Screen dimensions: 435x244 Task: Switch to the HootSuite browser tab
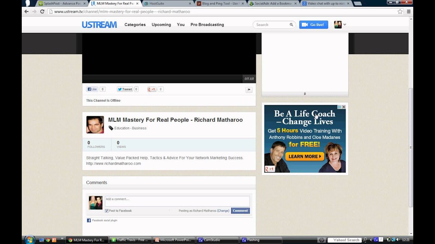[167, 3]
